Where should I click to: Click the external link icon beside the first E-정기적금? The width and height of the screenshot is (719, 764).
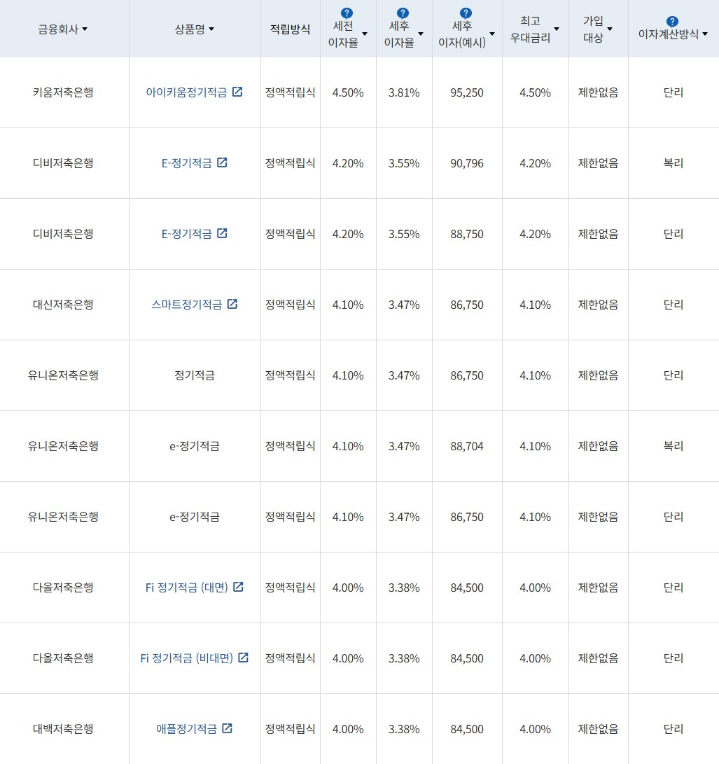[222, 162]
